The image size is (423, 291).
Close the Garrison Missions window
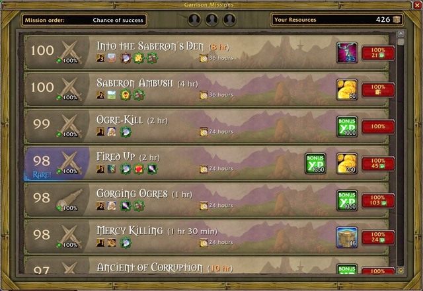pos(417,5)
